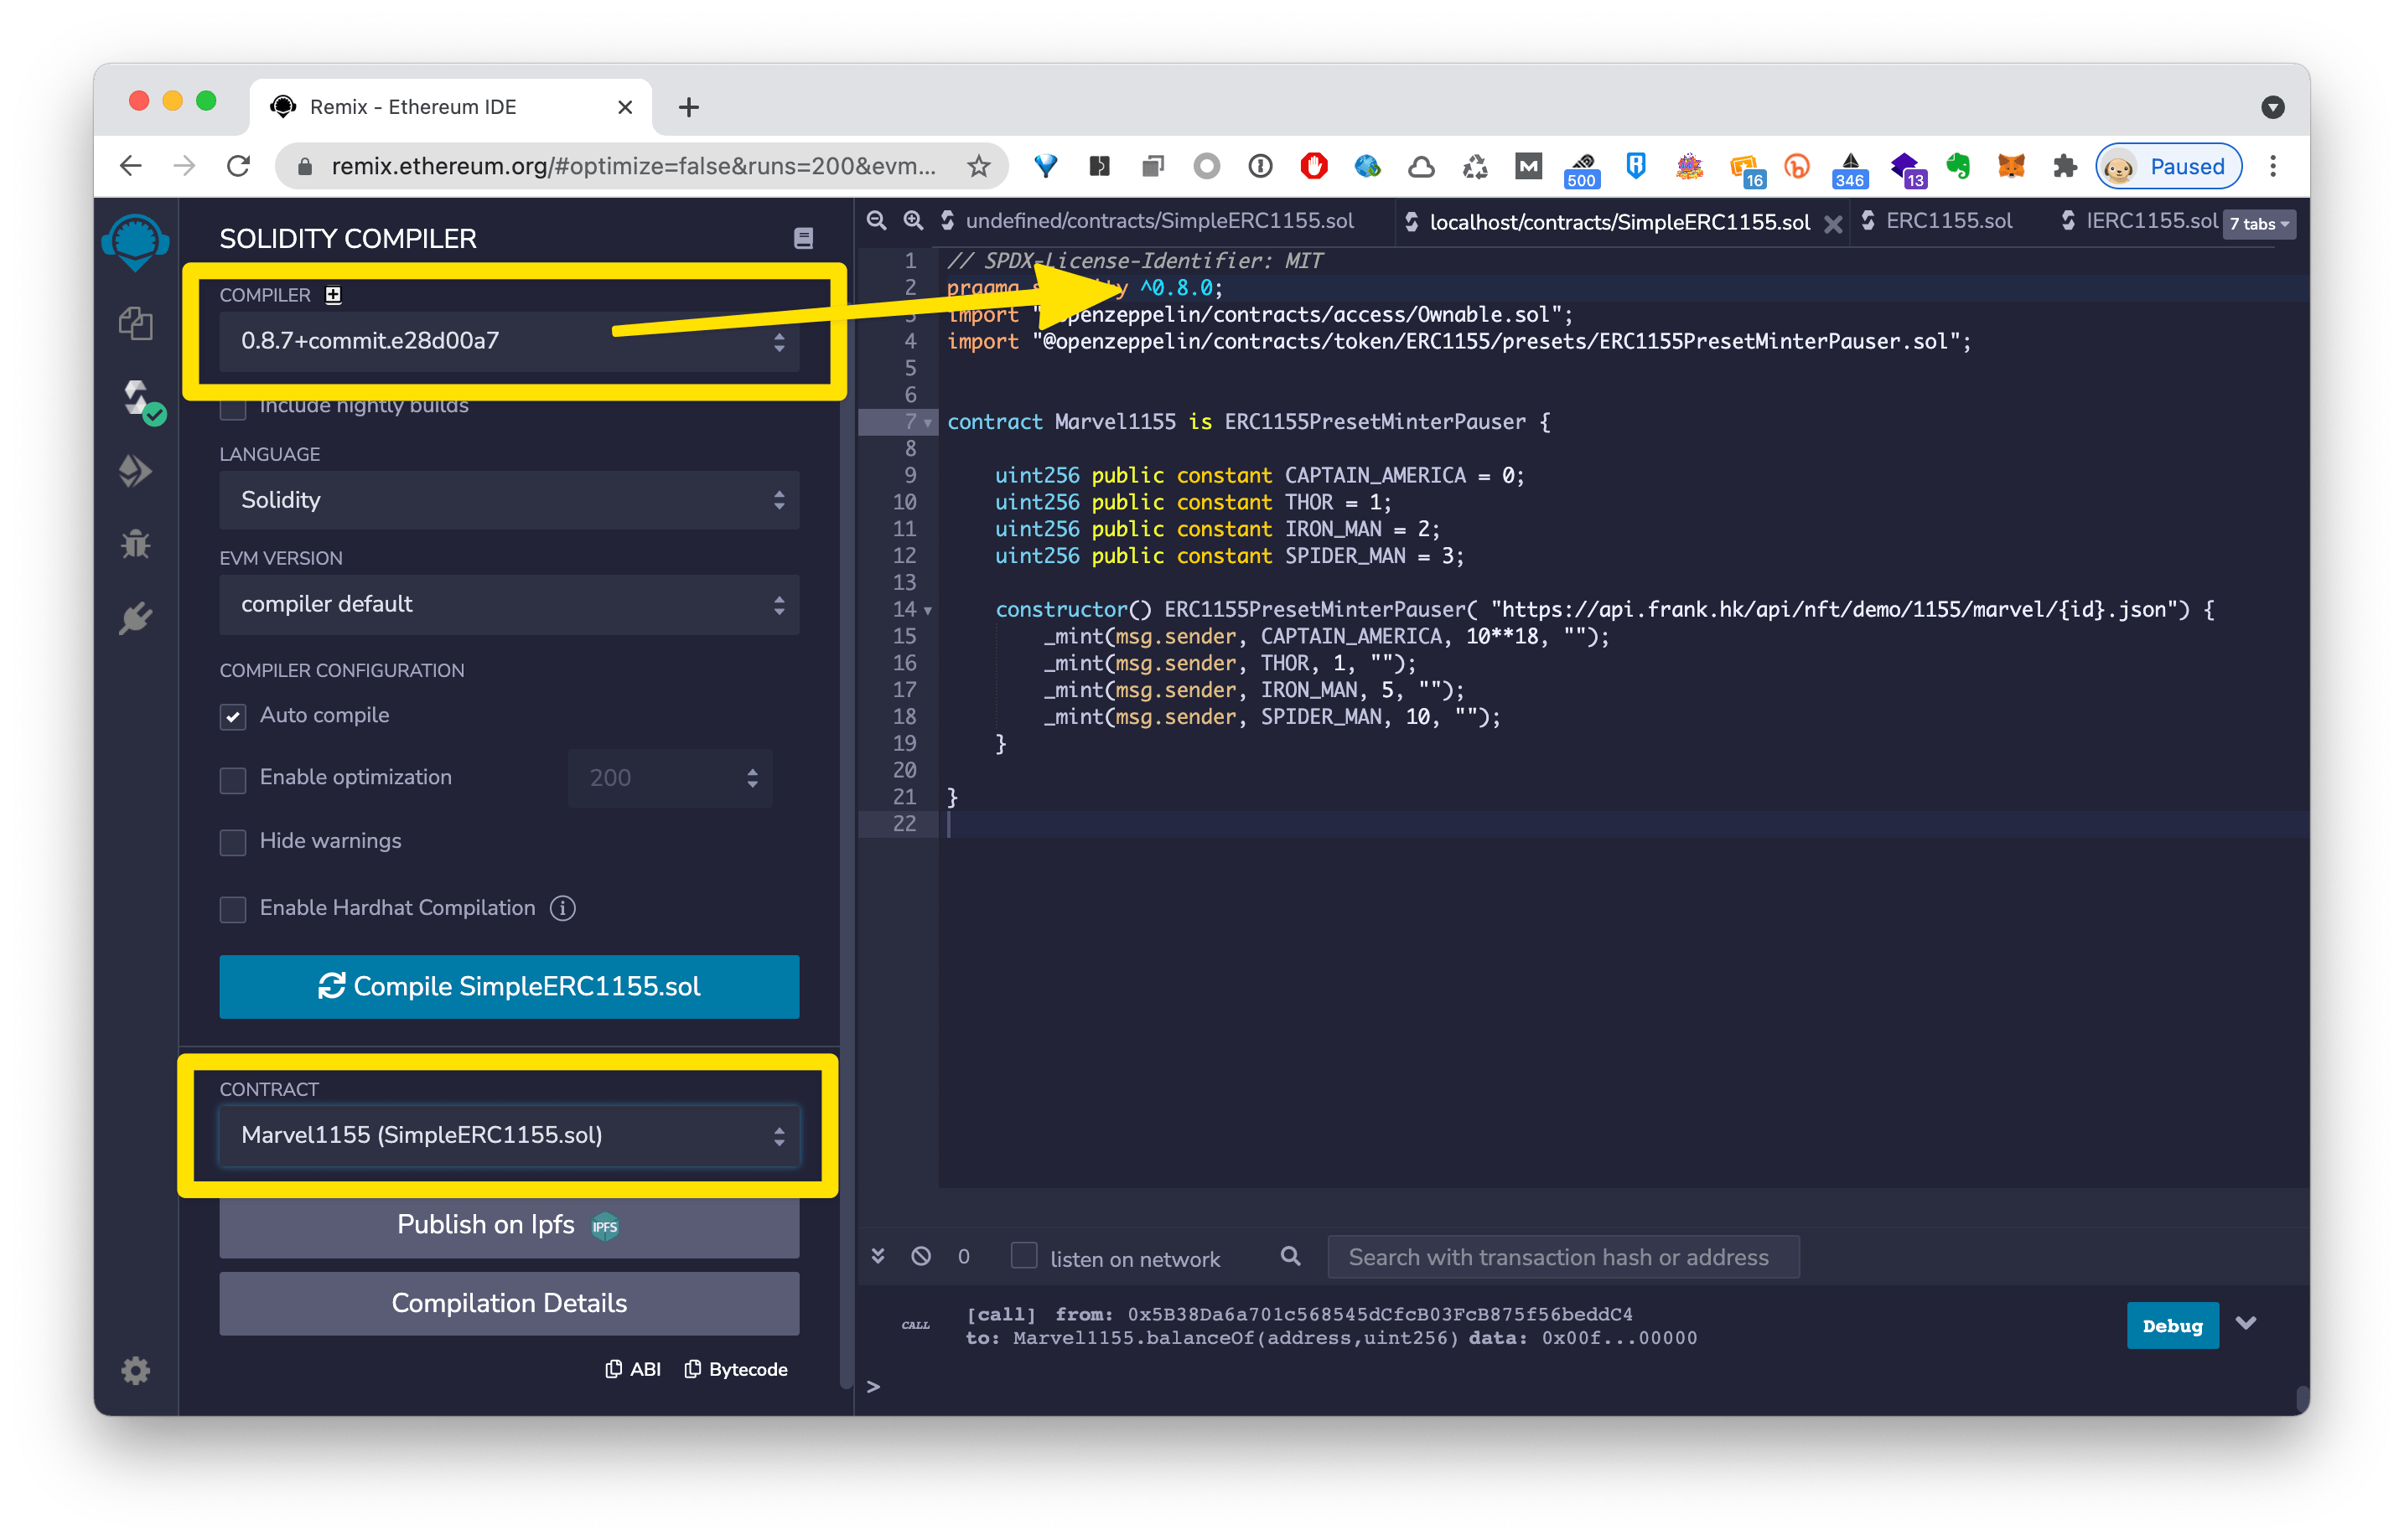Click Compile SimpleERC1155.sol button
The width and height of the screenshot is (2404, 1540).
pyautogui.click(x=508, y=986)
